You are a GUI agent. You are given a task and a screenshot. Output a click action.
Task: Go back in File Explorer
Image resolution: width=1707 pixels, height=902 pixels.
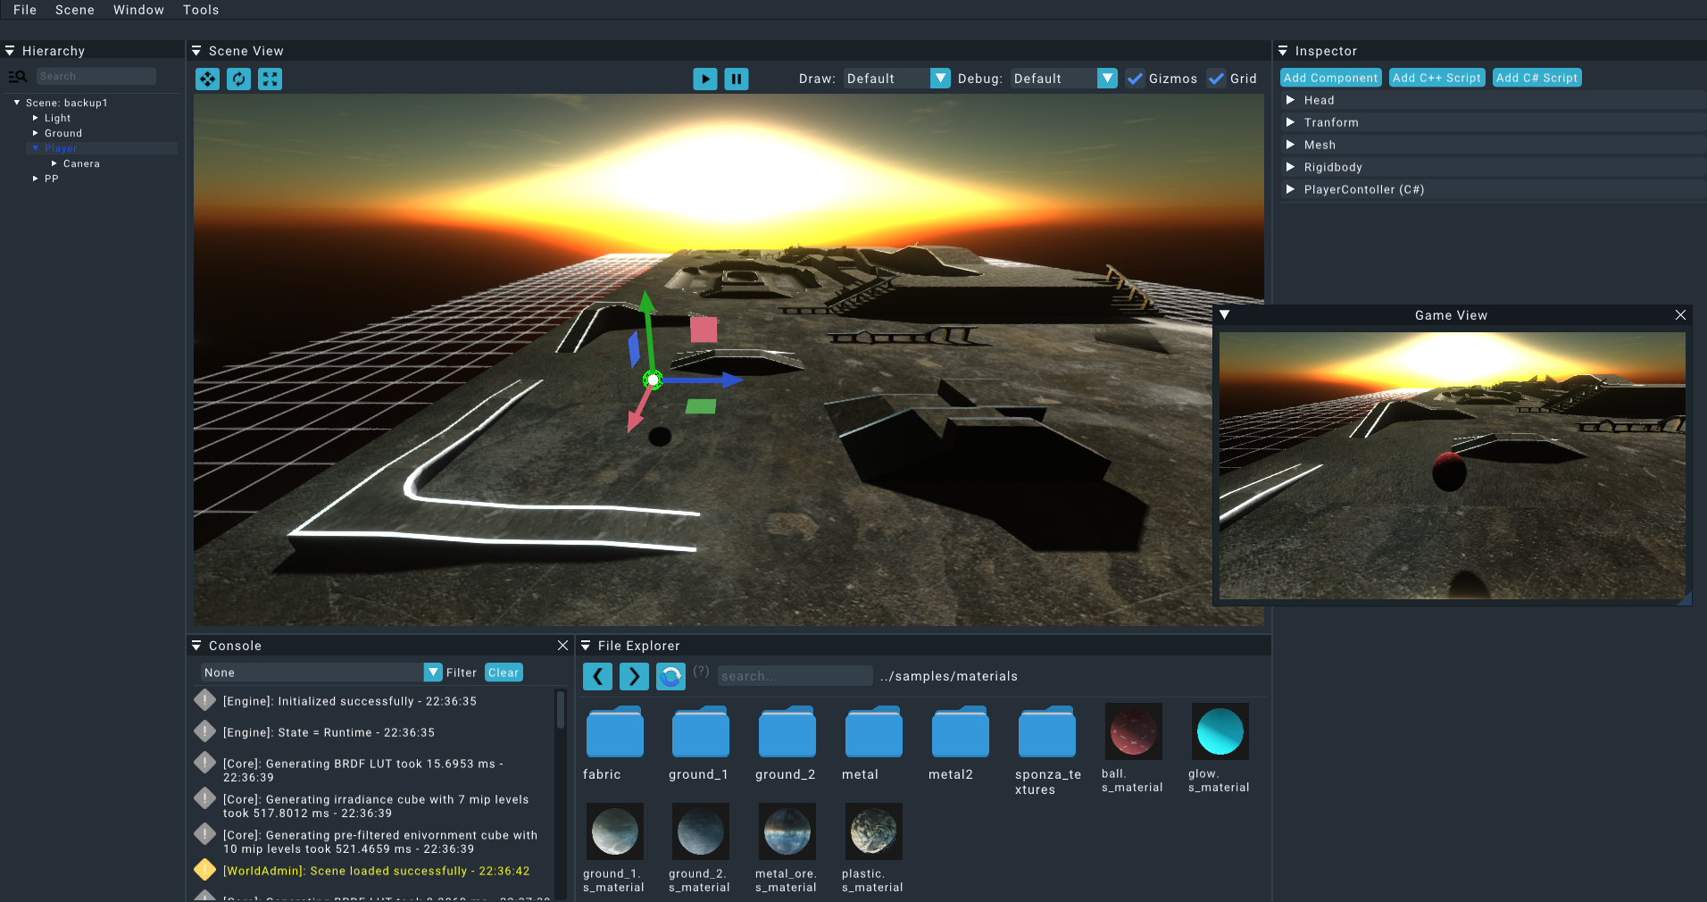click(x=598, y=676)
